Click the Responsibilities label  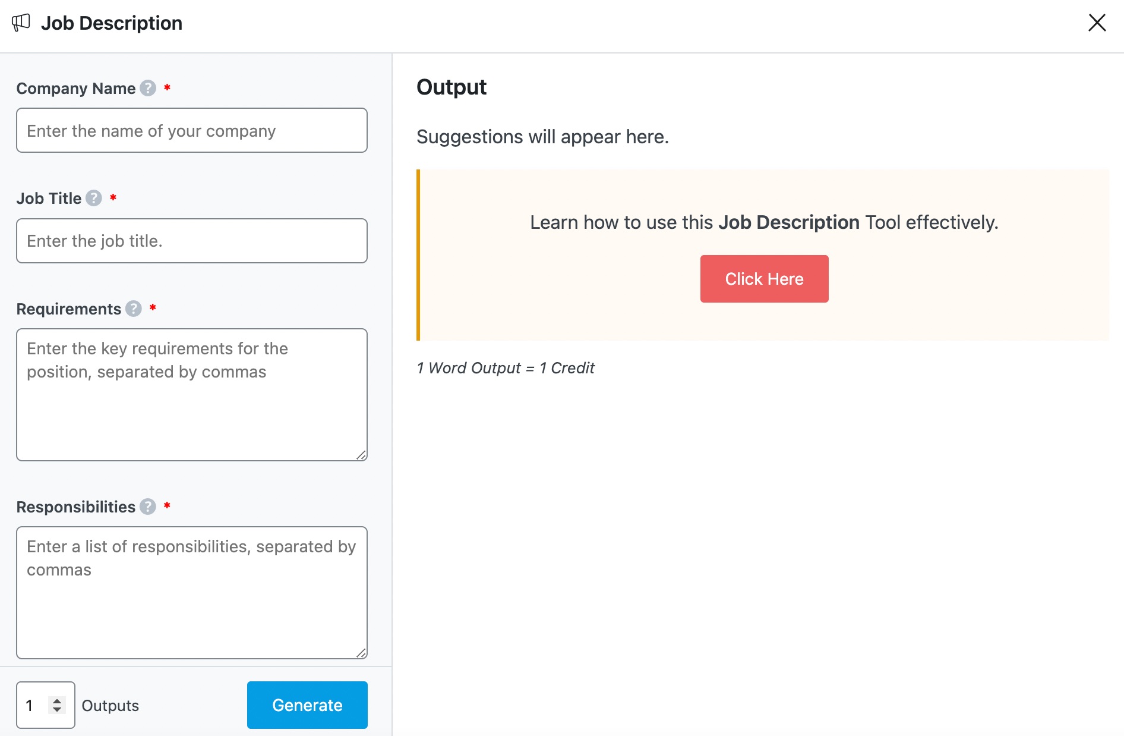(x=76, y=507)
